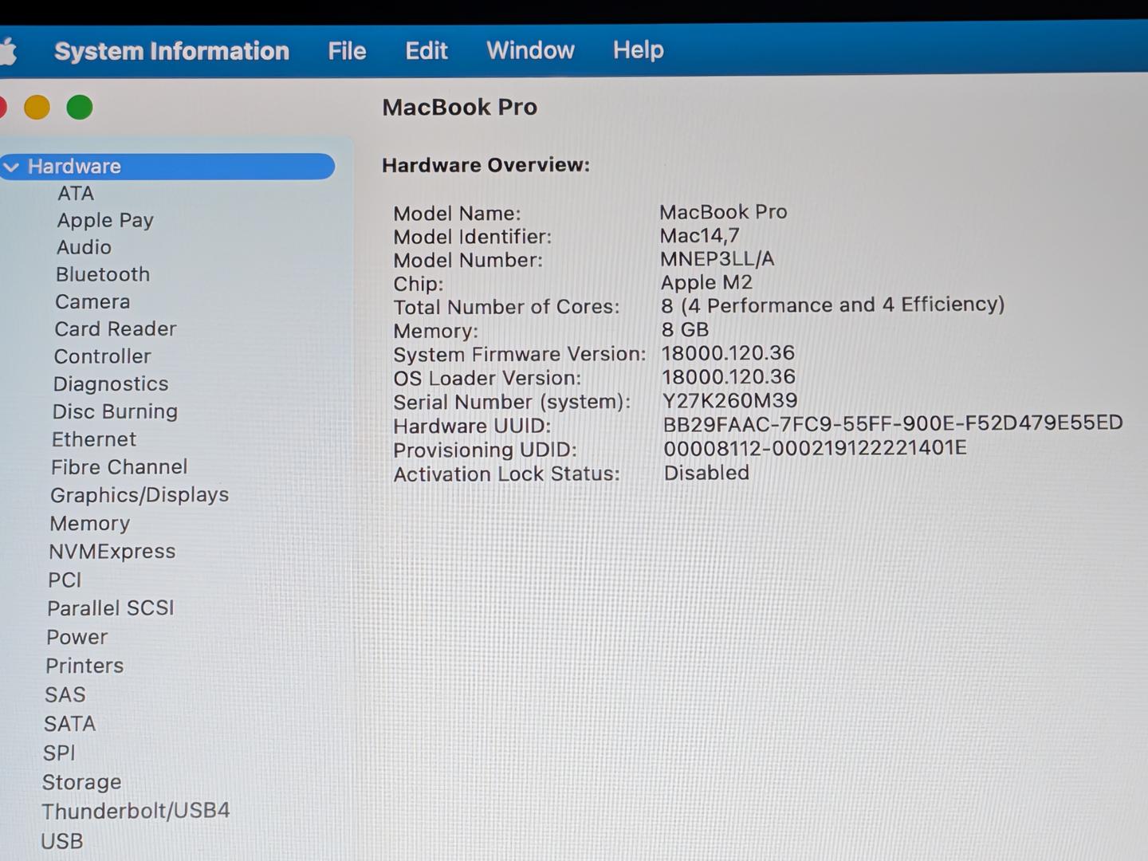
Task: Click the Provisioning UDID label
Action: tap(485, 450)
